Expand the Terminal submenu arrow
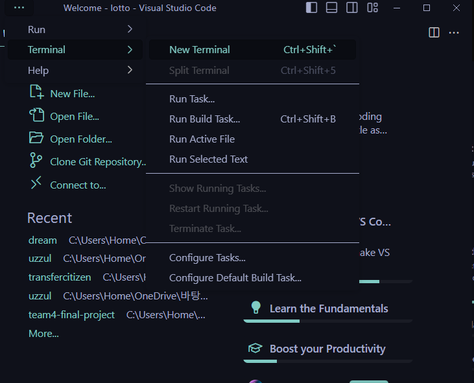 point(130,49)
